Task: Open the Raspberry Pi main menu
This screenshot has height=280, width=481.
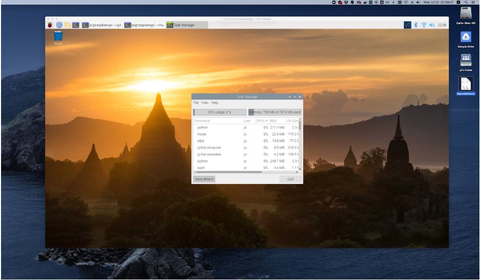Action: [x=50, y=25]
